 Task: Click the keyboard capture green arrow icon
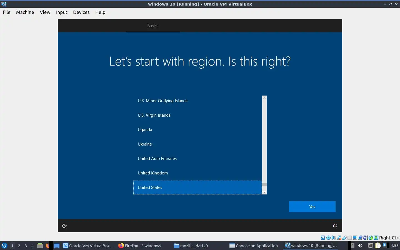pos(376,238)
